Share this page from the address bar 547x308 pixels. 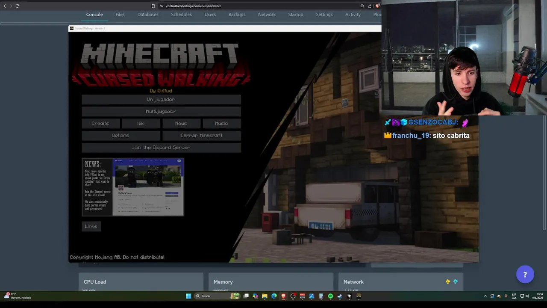pyautogui.click(x=370, y=6)
